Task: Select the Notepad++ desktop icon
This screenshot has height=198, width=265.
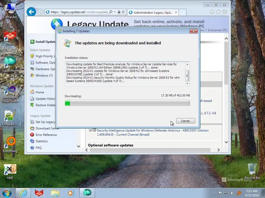Action: coord(10,118)
